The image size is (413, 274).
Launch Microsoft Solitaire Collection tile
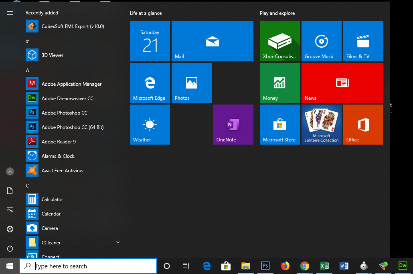(x=321, y=125)
